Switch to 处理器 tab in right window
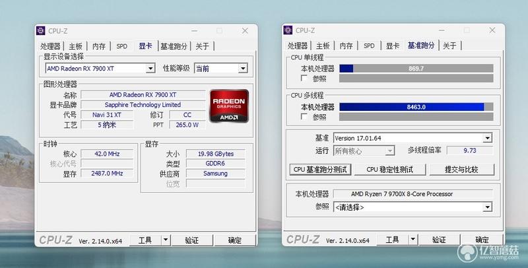Screen dimensions: 528x268 [x=298, y=46]
